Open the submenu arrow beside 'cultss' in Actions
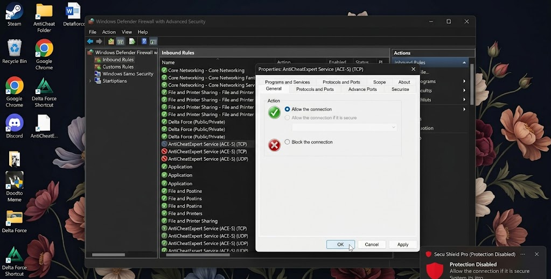Image resolution: width=551 pixels, height=279 pixels. 464,90
